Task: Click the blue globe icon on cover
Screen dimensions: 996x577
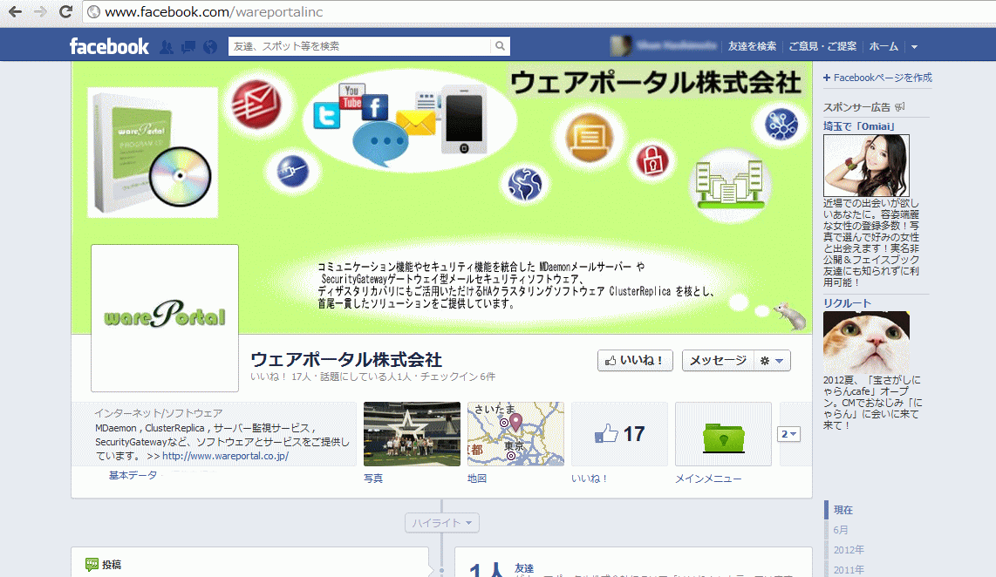Action: (525, 184)
